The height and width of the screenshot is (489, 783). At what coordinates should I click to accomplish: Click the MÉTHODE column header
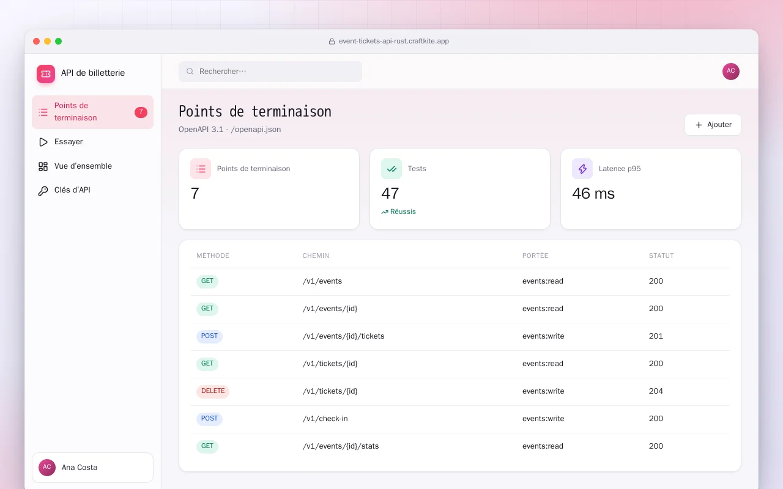pyautogui.click(x=213, y=256)
